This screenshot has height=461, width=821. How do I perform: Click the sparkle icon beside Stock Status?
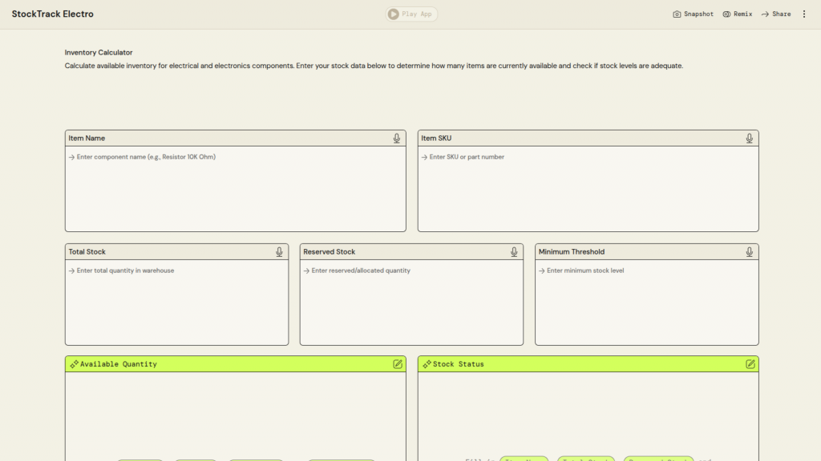point(427,364)
